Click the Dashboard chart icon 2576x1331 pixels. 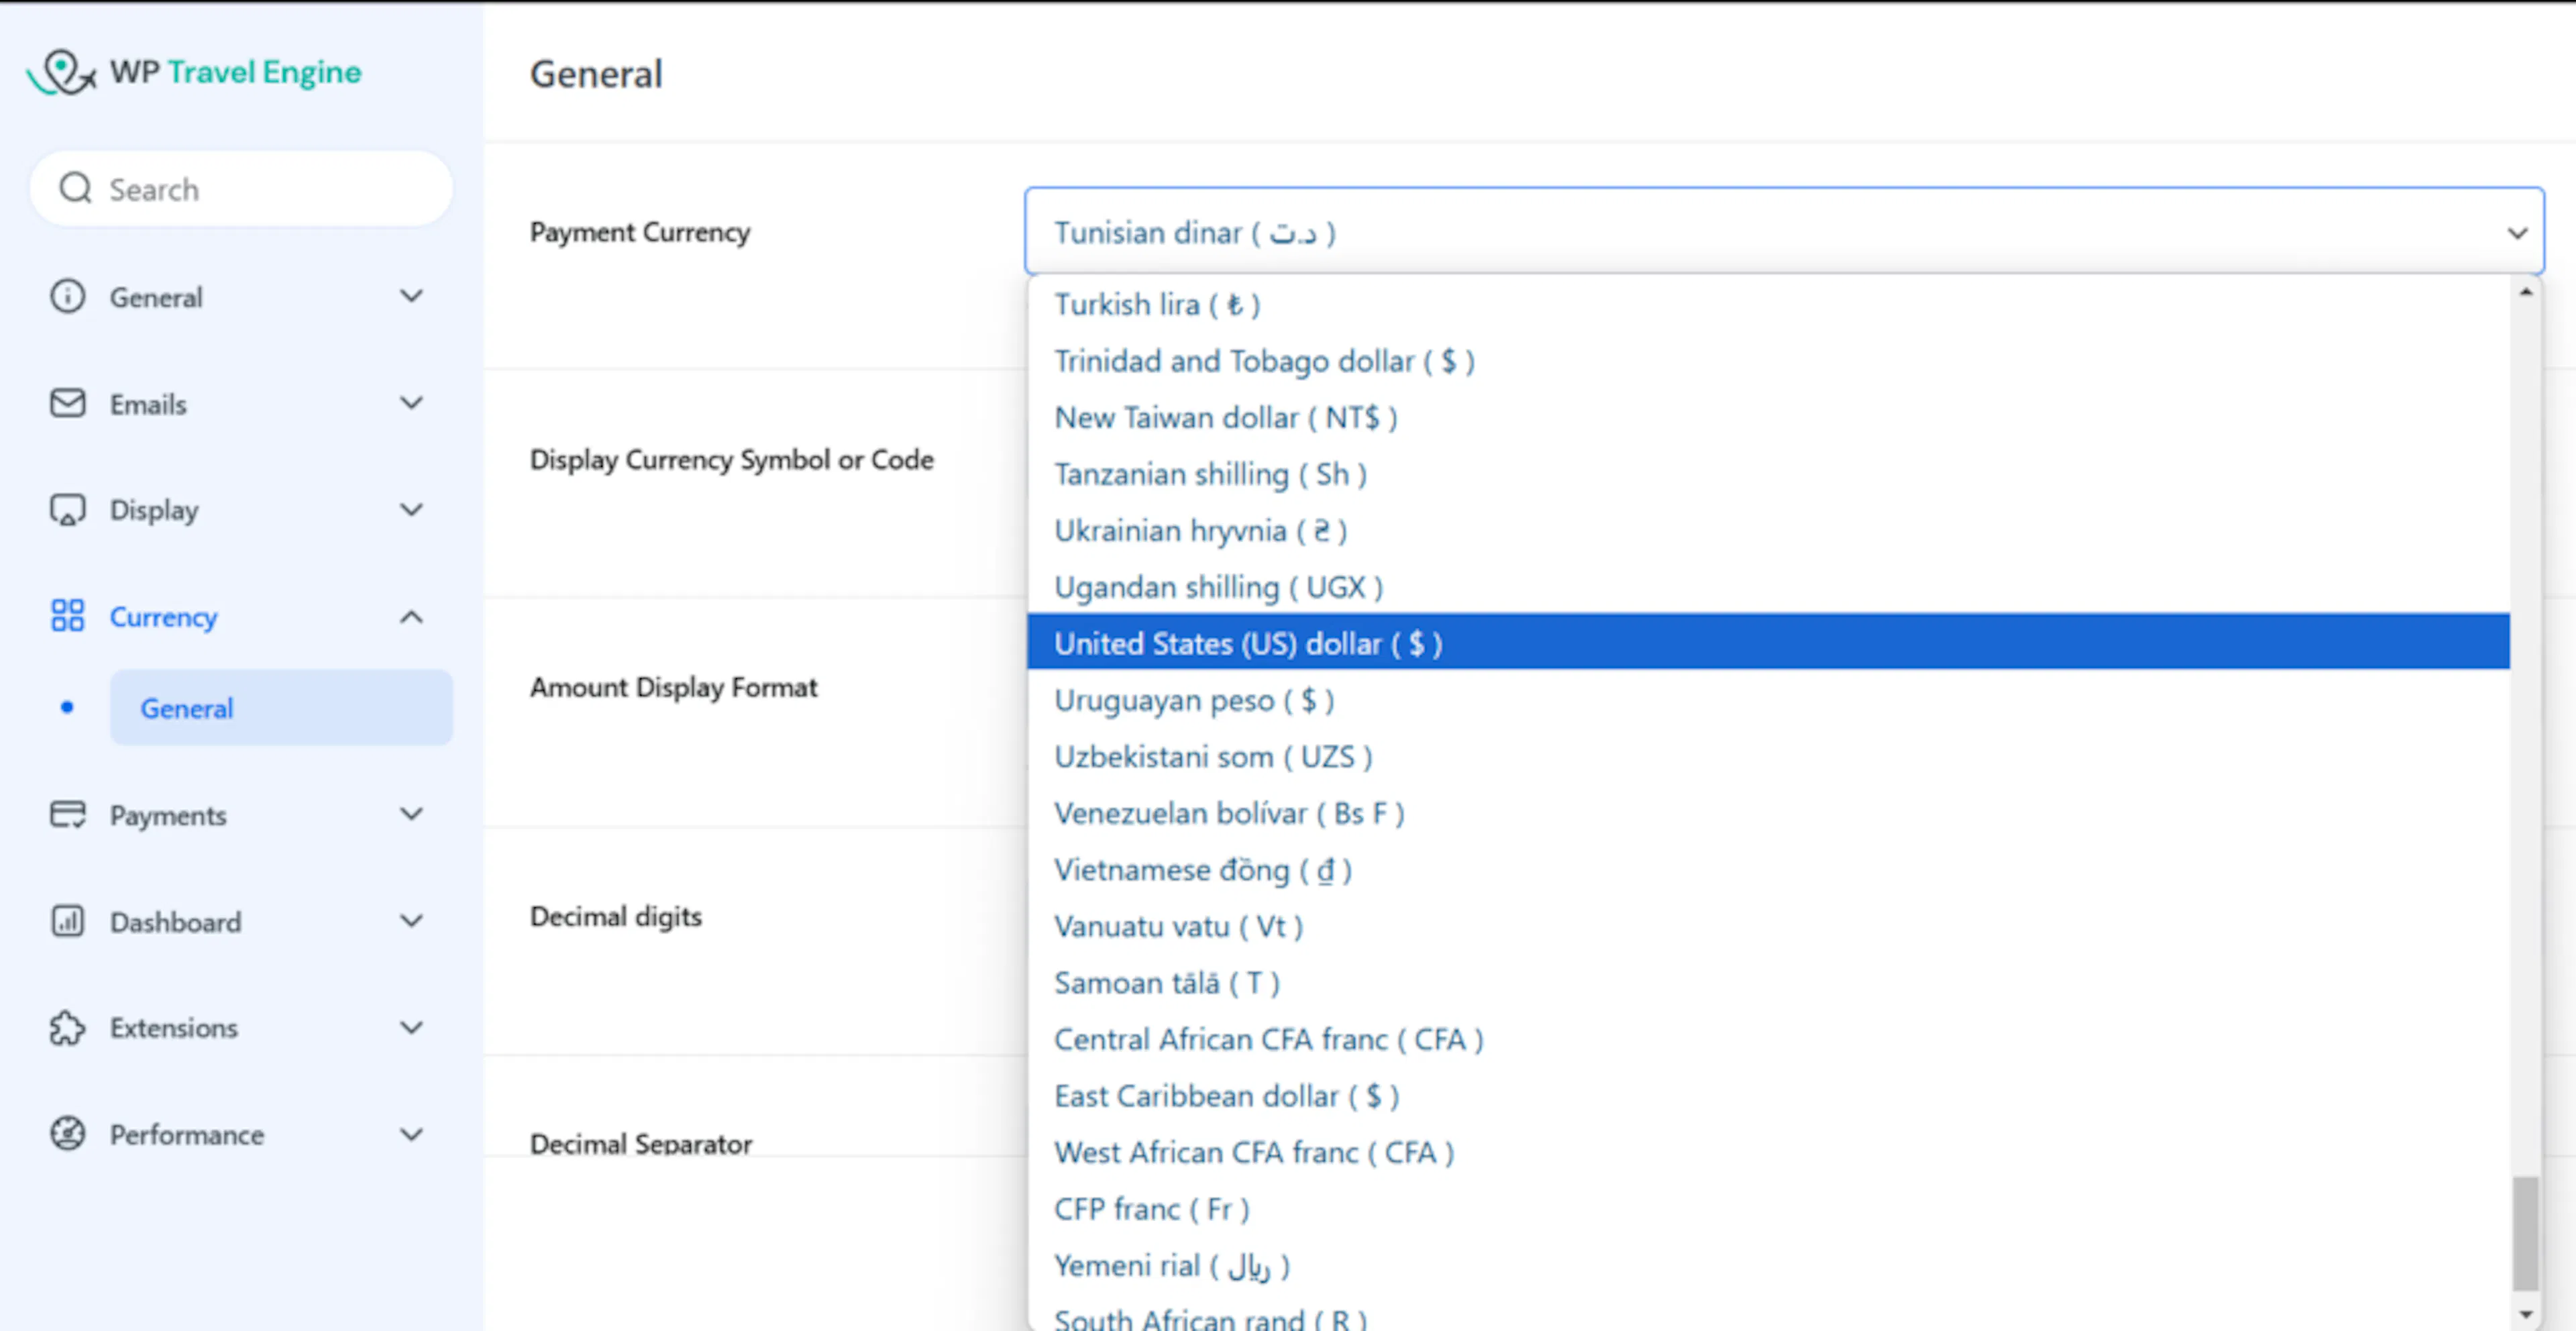tap(68, 921)
